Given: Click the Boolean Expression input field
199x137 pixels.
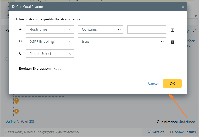Looking at the screenshot, I should pos(117,69).
